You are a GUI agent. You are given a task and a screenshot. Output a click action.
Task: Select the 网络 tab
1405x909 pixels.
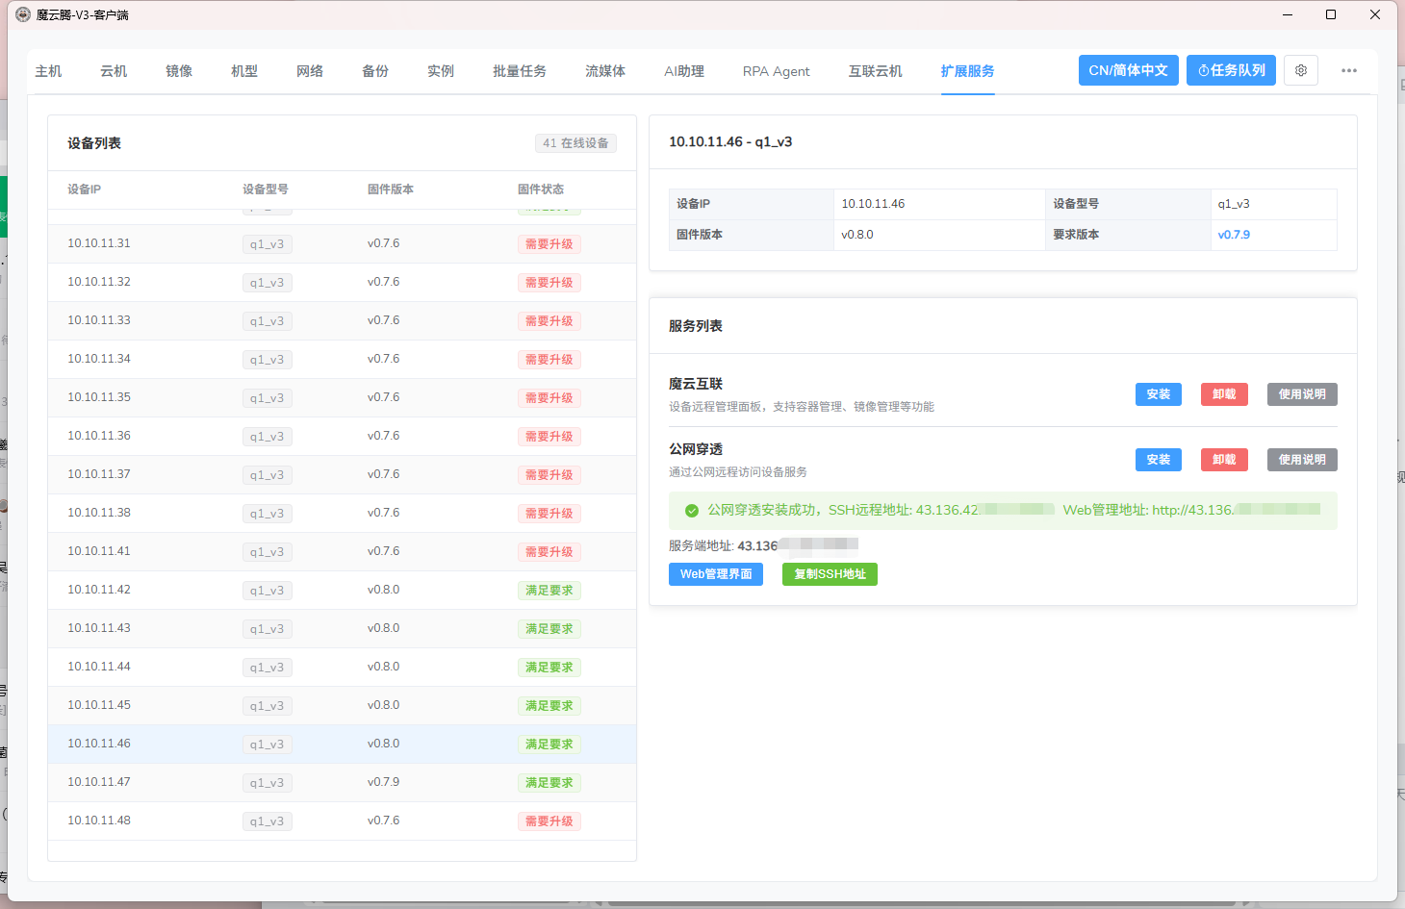pos(310,71)
